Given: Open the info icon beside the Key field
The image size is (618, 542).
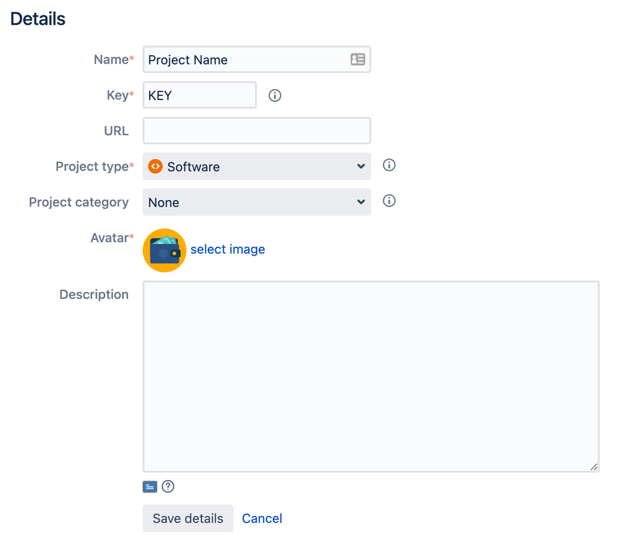Looking at the screenshot, I should (275, 95).
